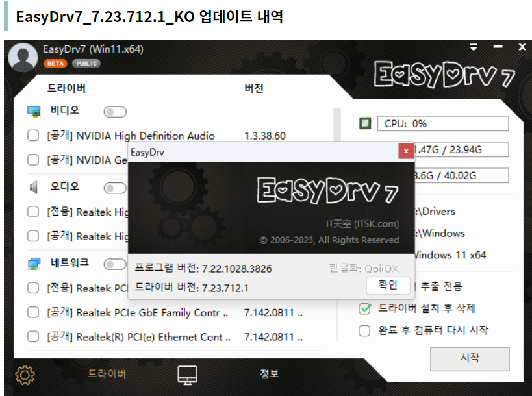Check 완료 후 컴퓨터 다시 시작 option
This screenshot has width=532, height=396.
[x=364, y=330]
